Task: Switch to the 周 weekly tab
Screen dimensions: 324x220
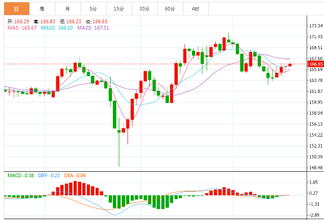Action: pyautogui.click(x=42, y=9)
